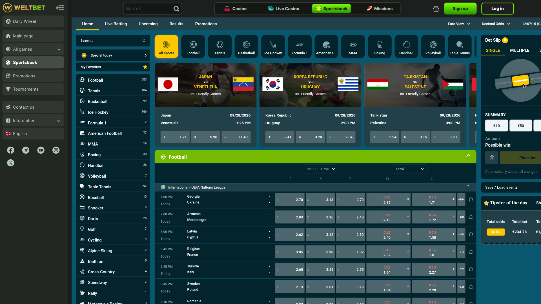Viewport: 541px width, 304px height.
Task: Collapse the UEFA Nations League section
Action: (468, 186)
